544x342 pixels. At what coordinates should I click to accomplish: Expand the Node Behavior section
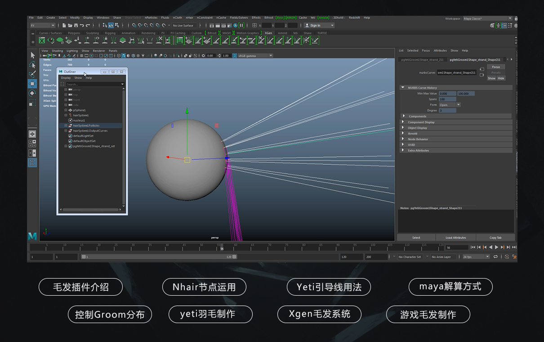click(404, 139)
